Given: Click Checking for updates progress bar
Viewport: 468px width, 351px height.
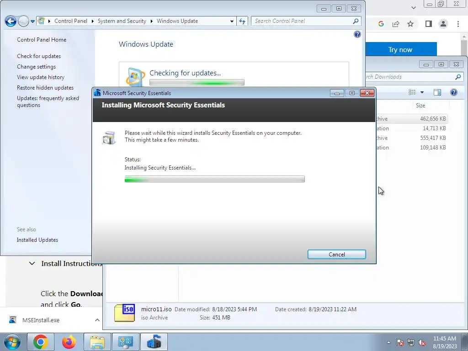Looking at the screenshot, I should pyautogui.click(x=197, y=82).
